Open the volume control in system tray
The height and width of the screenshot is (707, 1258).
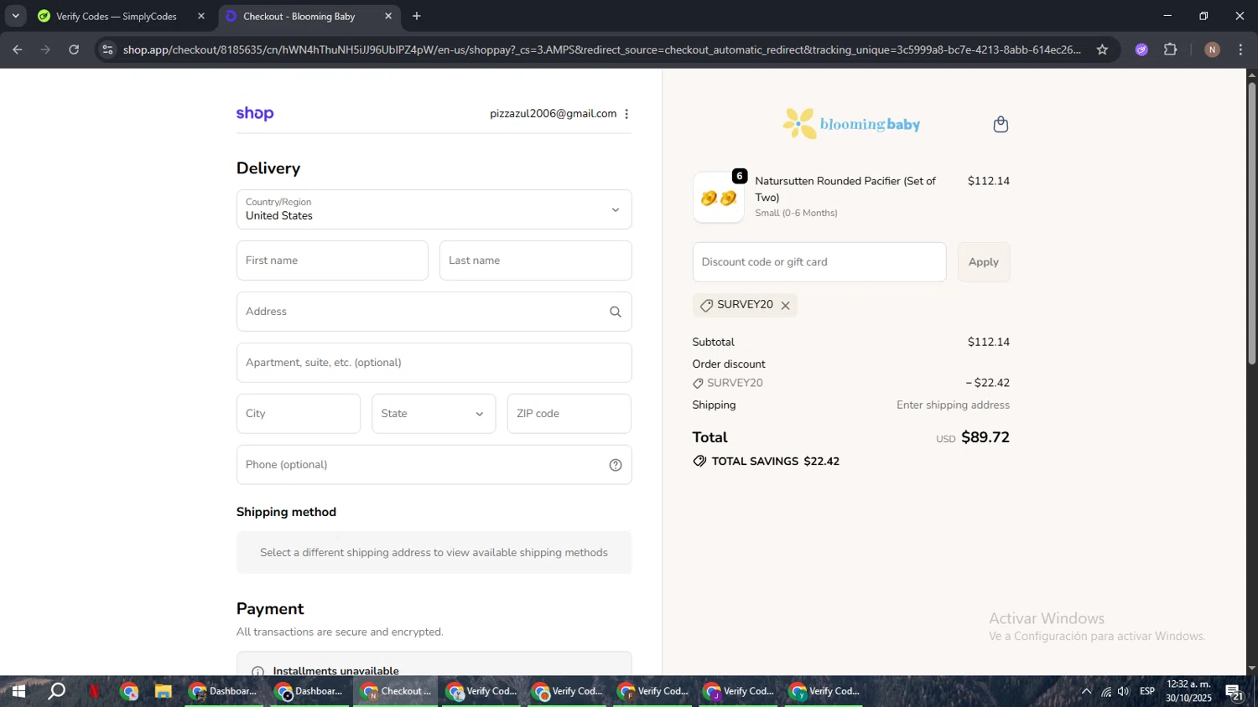[1124, 692]
